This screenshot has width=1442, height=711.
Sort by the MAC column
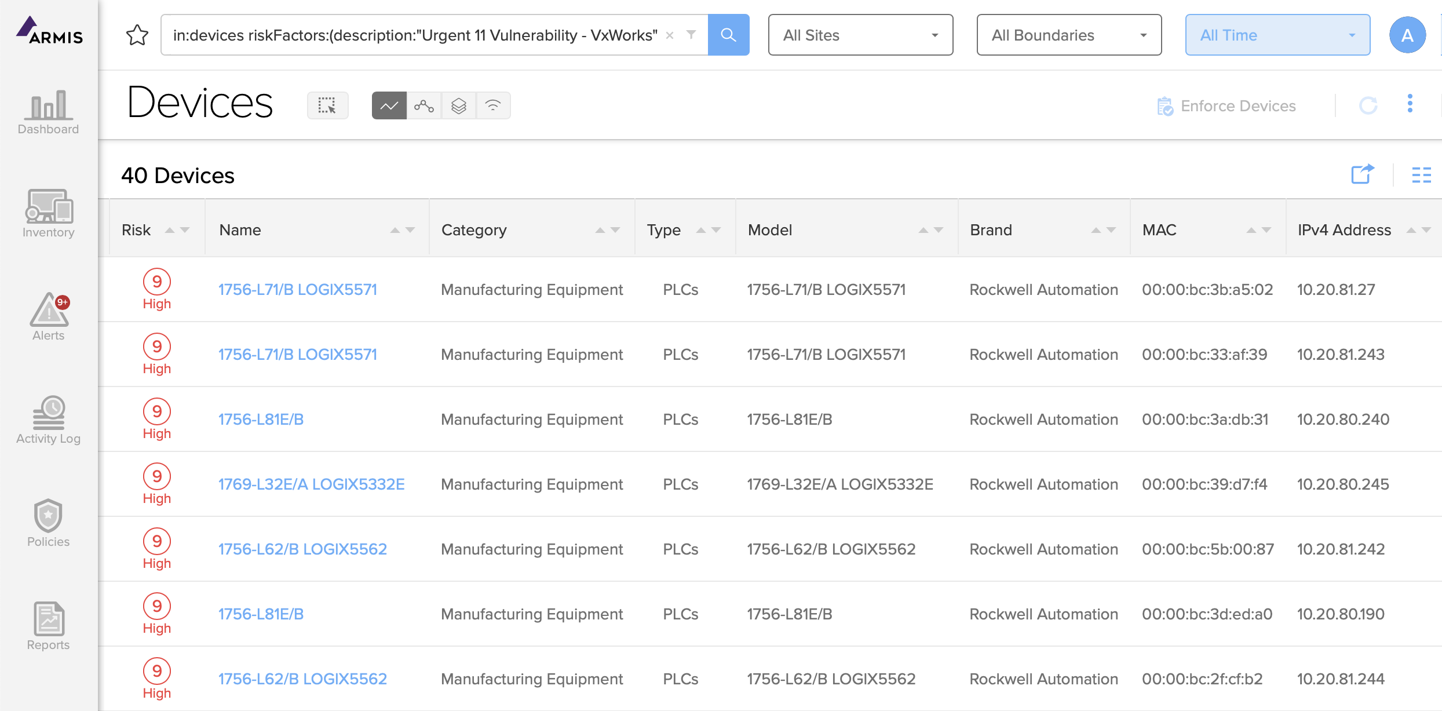click(x=1259, y=230)
